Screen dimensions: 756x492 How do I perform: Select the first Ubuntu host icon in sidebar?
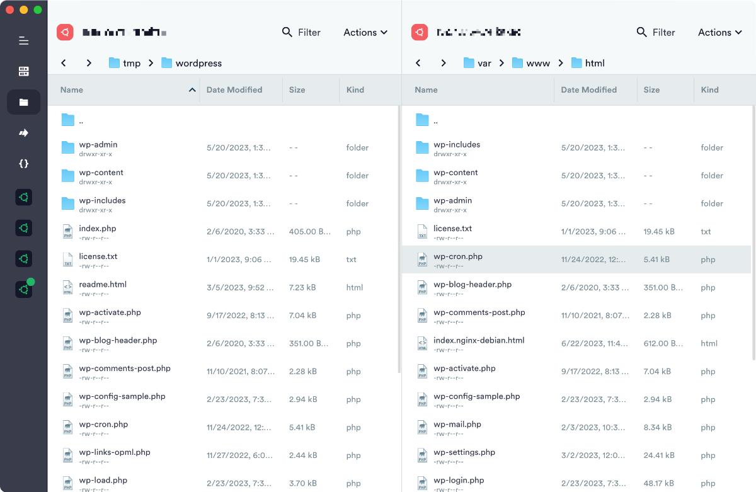point(24,198)
